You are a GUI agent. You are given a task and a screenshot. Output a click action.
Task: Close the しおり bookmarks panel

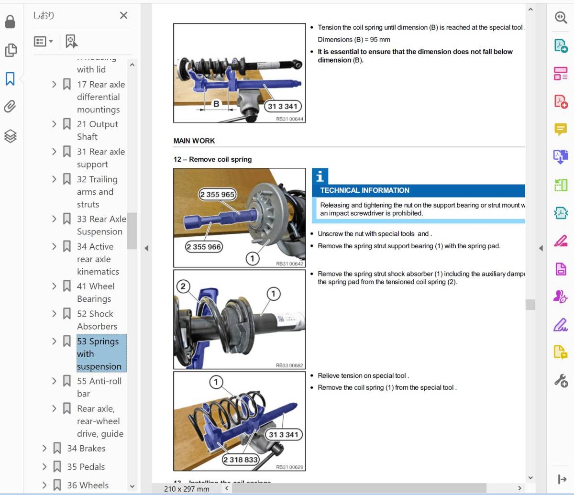(123, 15)
